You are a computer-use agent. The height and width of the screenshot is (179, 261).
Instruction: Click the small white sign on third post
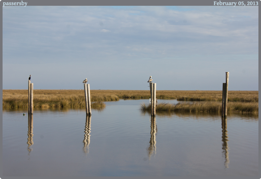[151, 100]
